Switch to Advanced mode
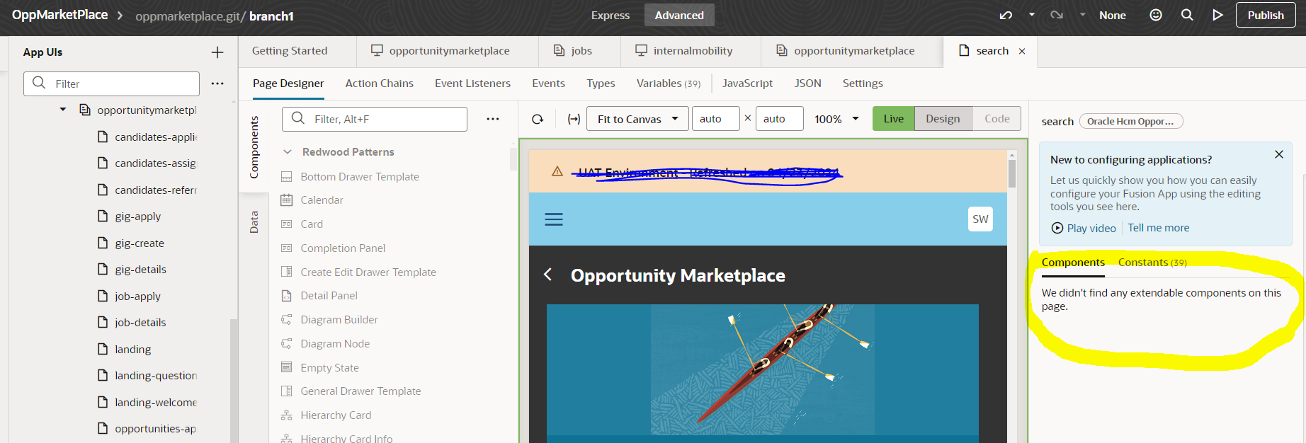The image size is (1306, 443). coord(679,15)
